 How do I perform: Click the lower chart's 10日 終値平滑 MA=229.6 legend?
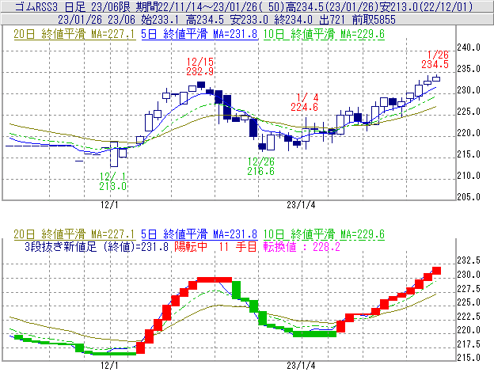pos(324,234)
